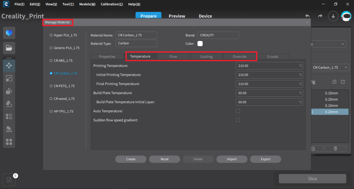Click the Printing Temperature value field
Image resolution: width=354 pixels, height=189 pixels.
coord(270,66)
